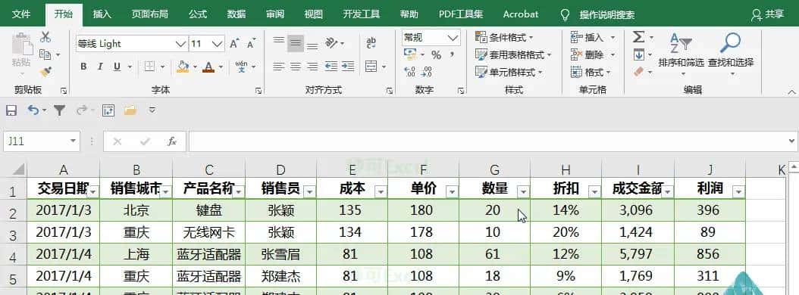The width and height of the screenshot is (799, 295).
Task: Open Format as Table (套用表格格式) menu
Action: (513, 54)
